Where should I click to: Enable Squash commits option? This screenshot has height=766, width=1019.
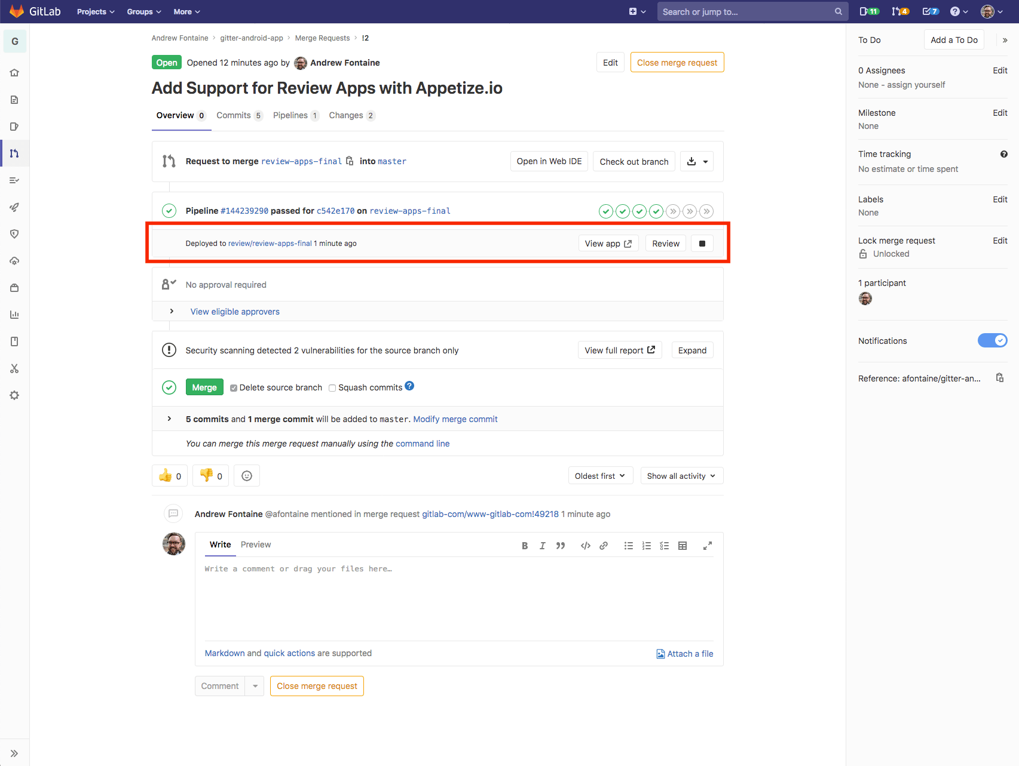332,387
